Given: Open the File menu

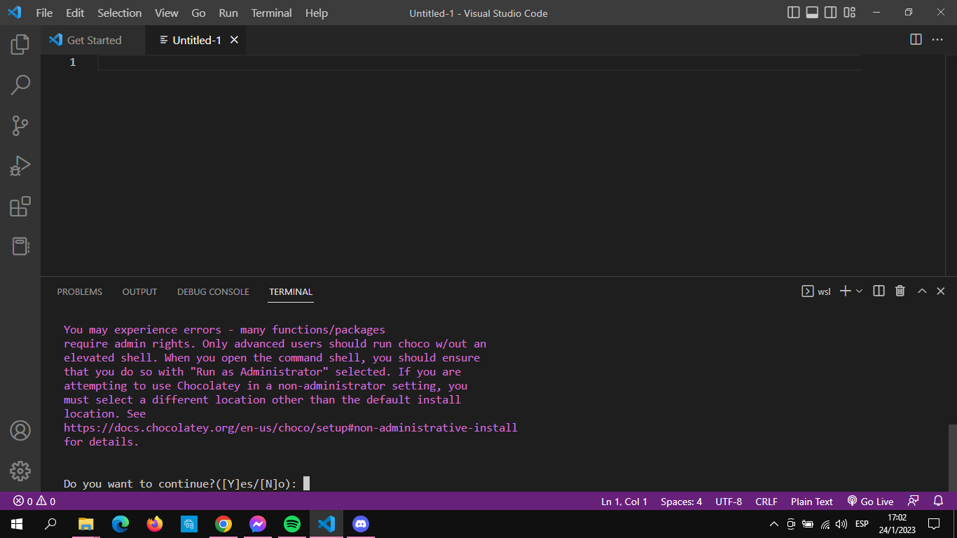Looking at the screenshot, I should click(44, 13).
